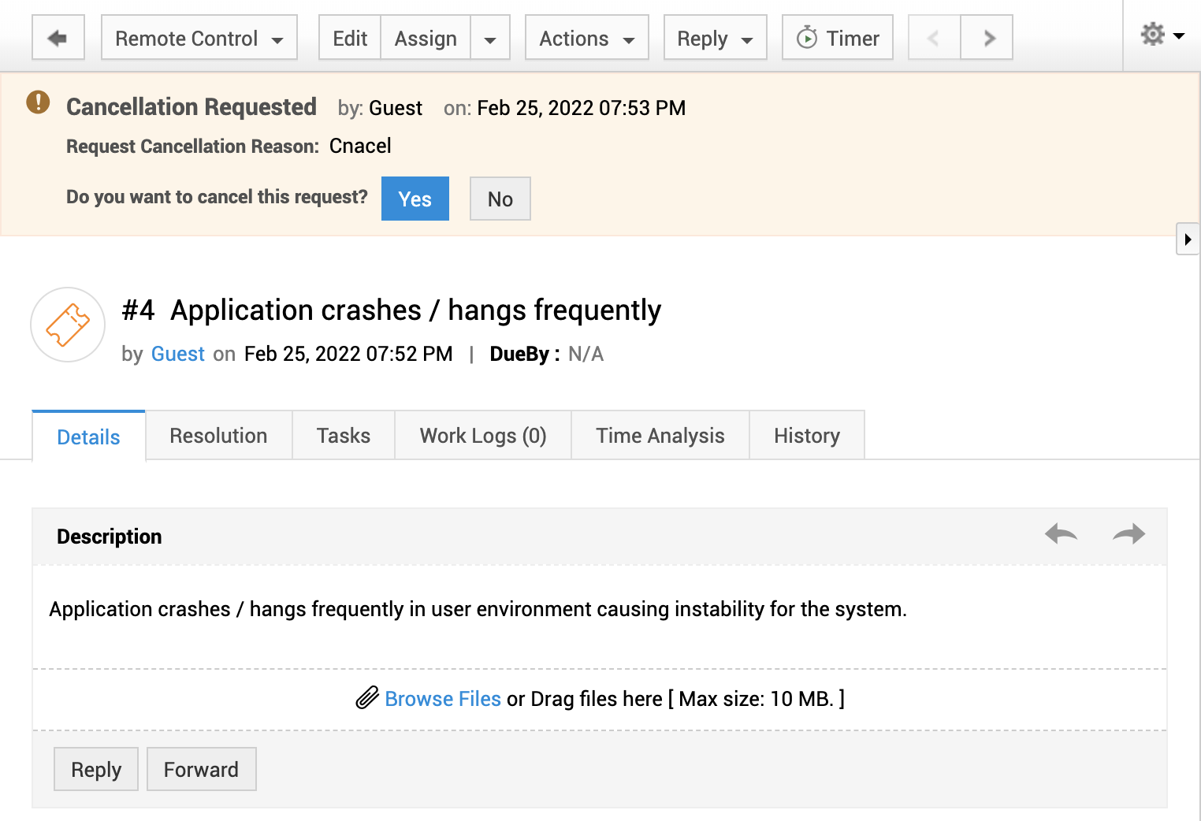
Task: Click the request ticket icon
Action: (x=68, y=325)
